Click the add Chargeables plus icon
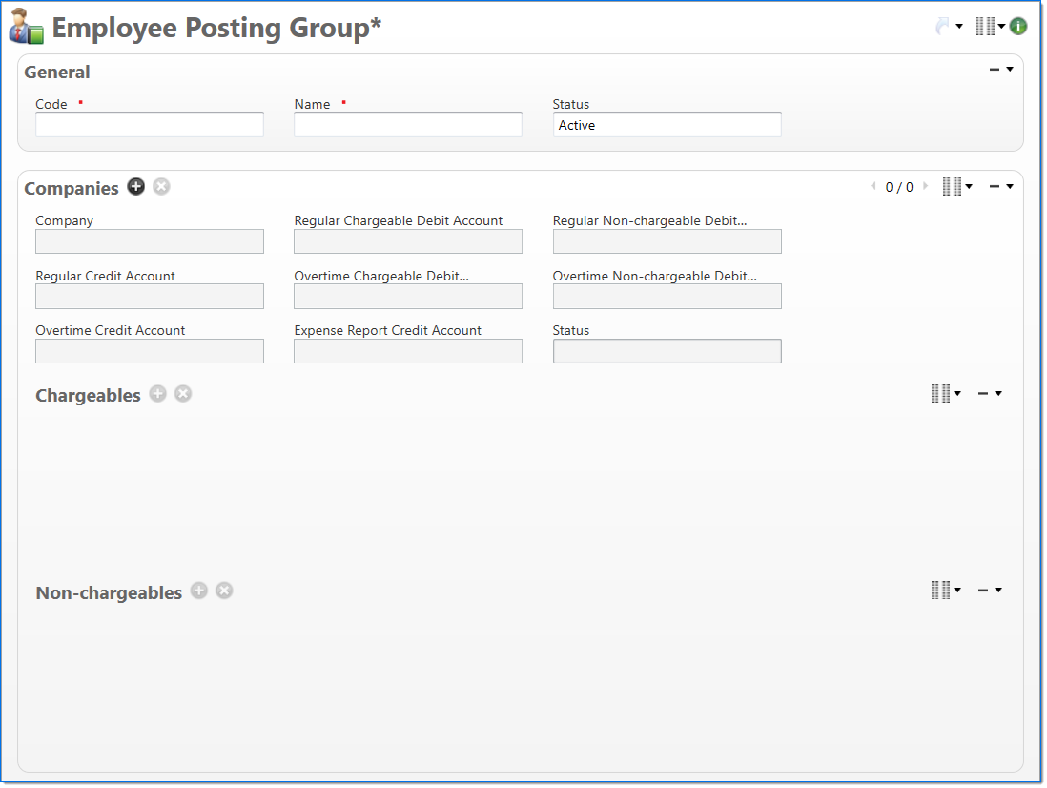The height and width of the screenshot is (788, 1047). (x=158, y=394)
